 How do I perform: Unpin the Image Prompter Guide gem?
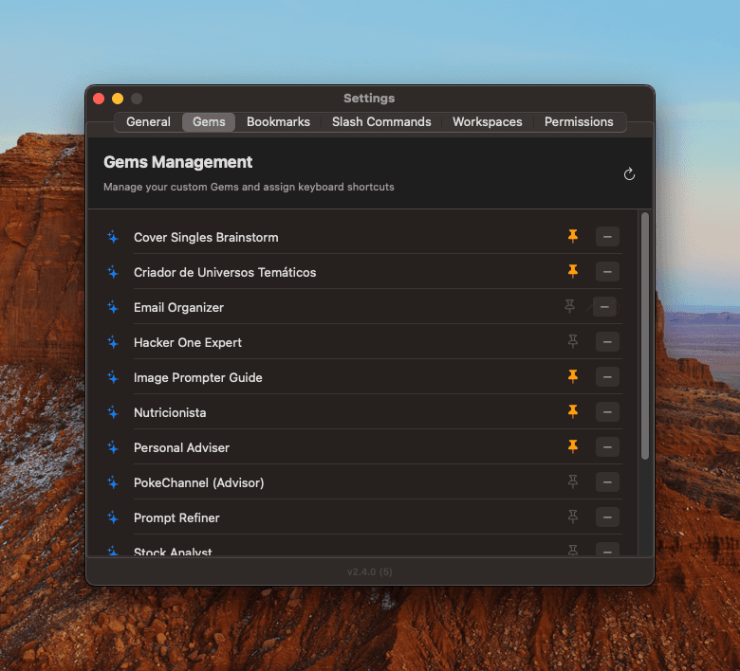tap(572, 376)
